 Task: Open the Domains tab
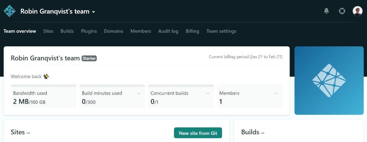point(113,31)
